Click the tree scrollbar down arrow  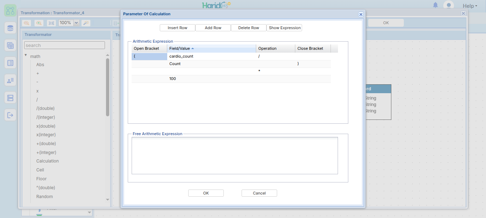[108, 200]
